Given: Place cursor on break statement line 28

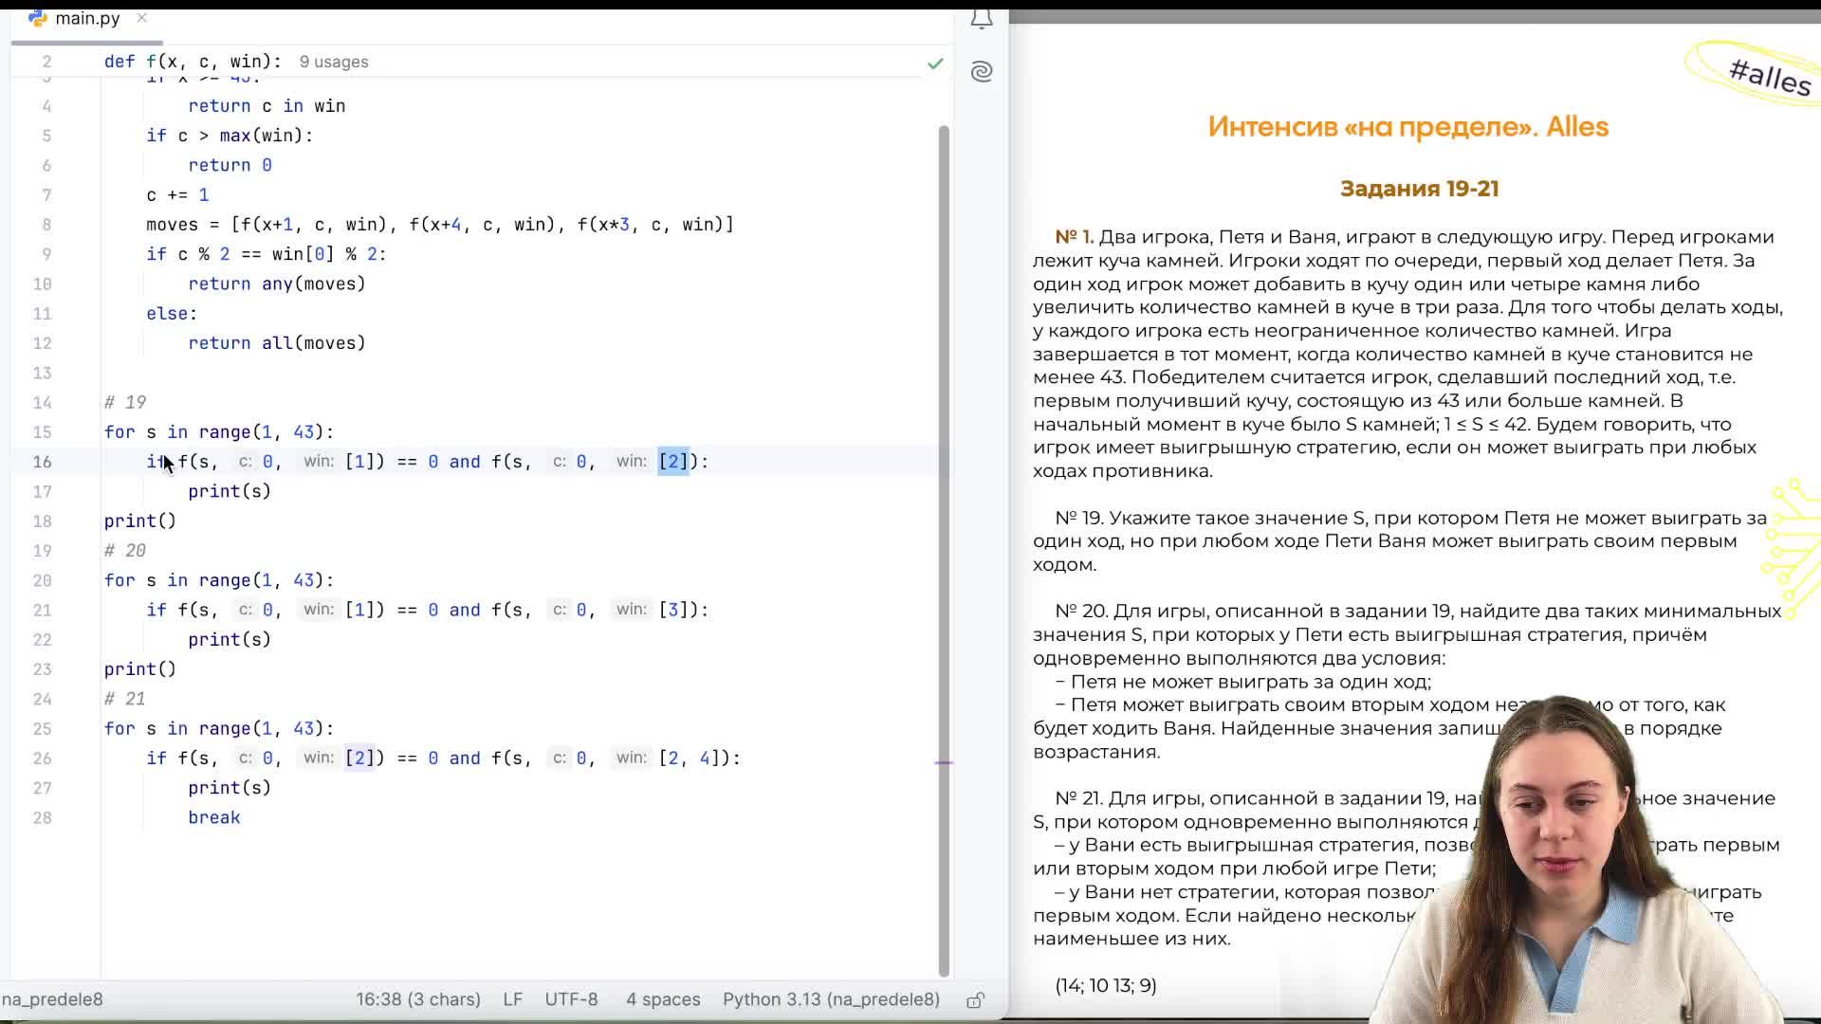Looking at the screenshot, I should [214, 817].
